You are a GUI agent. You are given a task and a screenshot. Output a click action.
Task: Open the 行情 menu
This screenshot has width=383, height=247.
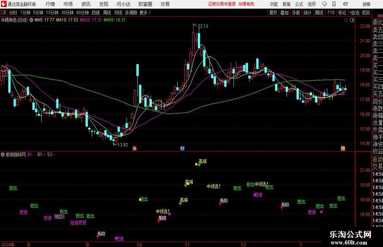(x=50, y=4)
